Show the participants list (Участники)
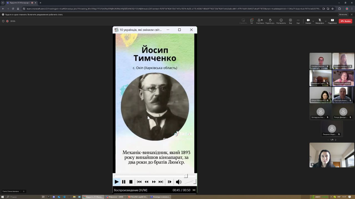Image resolution: width=355 pixels, height=199 pixels. coord(260,21)
